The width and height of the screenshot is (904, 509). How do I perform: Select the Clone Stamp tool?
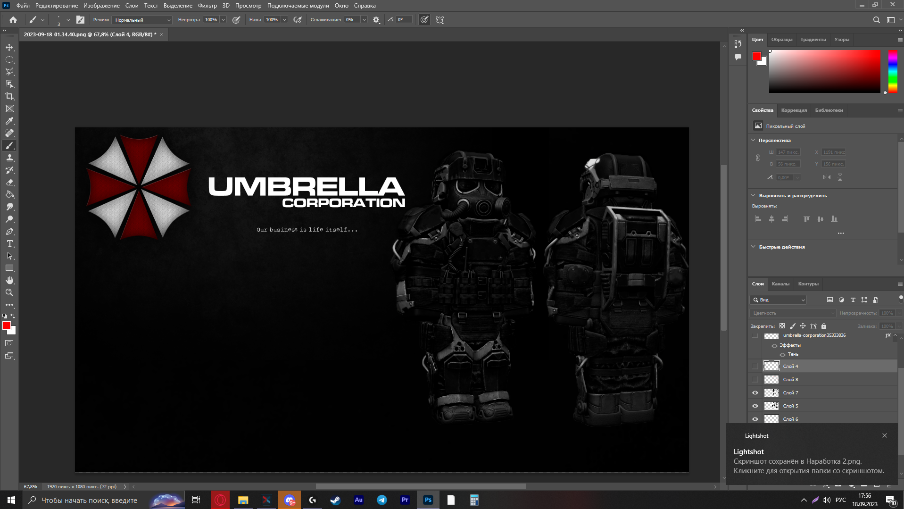pos(9,158)
